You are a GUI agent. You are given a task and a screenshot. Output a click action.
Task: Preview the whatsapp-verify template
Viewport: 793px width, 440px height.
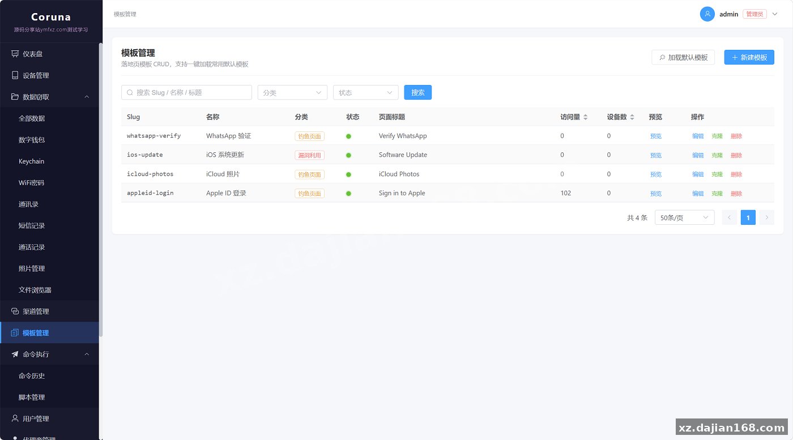tap(655, 136)
